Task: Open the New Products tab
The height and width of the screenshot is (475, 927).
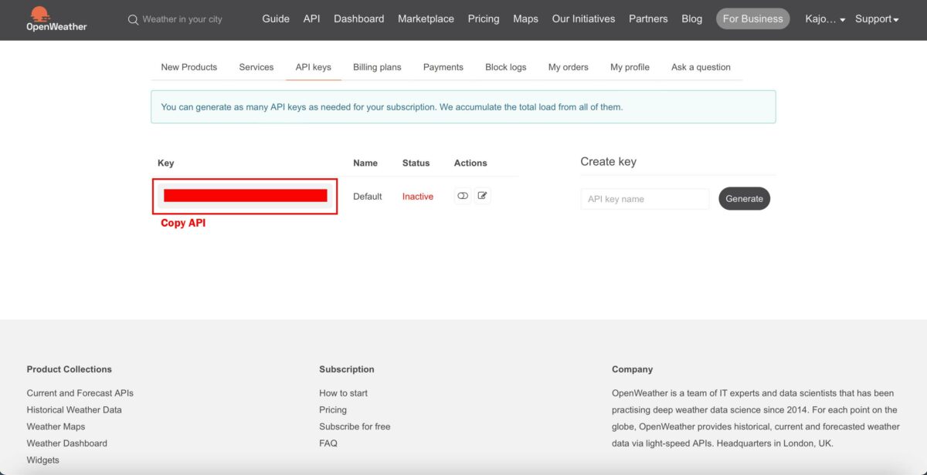Action: tap(189, 67)
